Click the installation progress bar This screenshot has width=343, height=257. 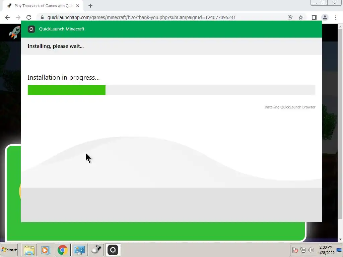coord(171,90)
